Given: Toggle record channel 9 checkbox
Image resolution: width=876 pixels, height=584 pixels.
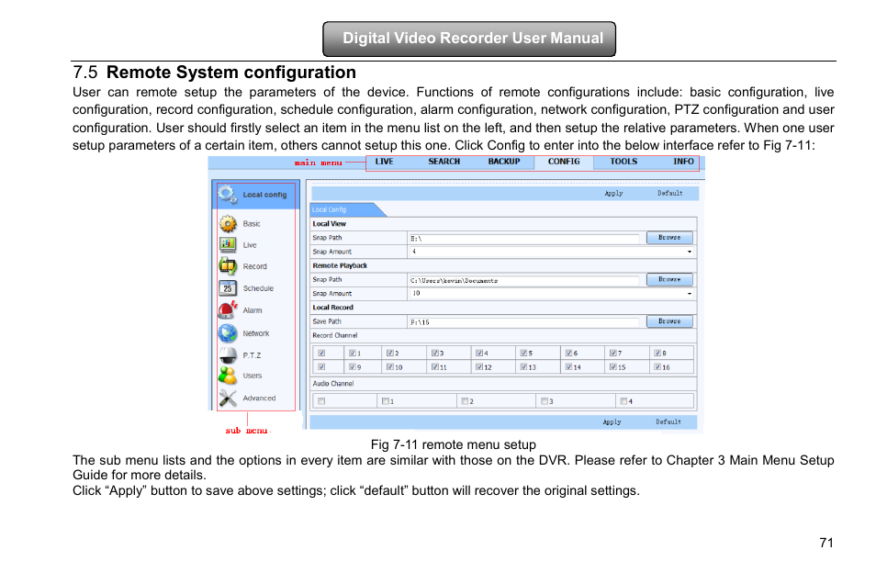Looking at the screenshot, I should (352, 366).
